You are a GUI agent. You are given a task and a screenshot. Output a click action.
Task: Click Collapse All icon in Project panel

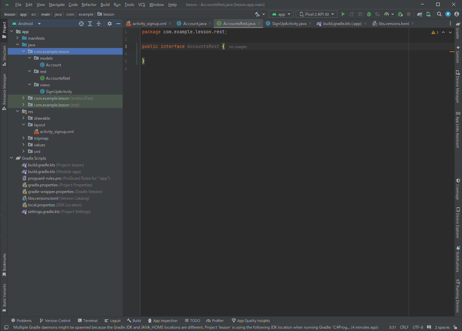point(99,24)
